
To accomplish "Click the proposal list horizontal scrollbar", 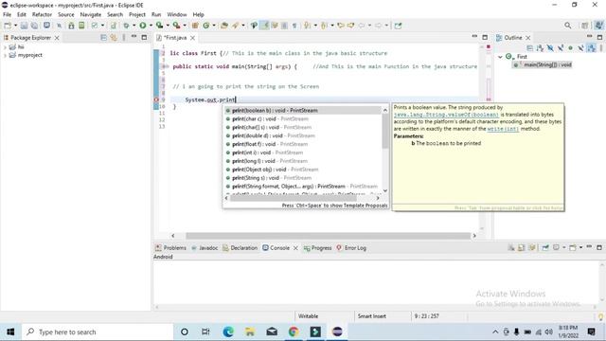I will (x=294, y=198).
